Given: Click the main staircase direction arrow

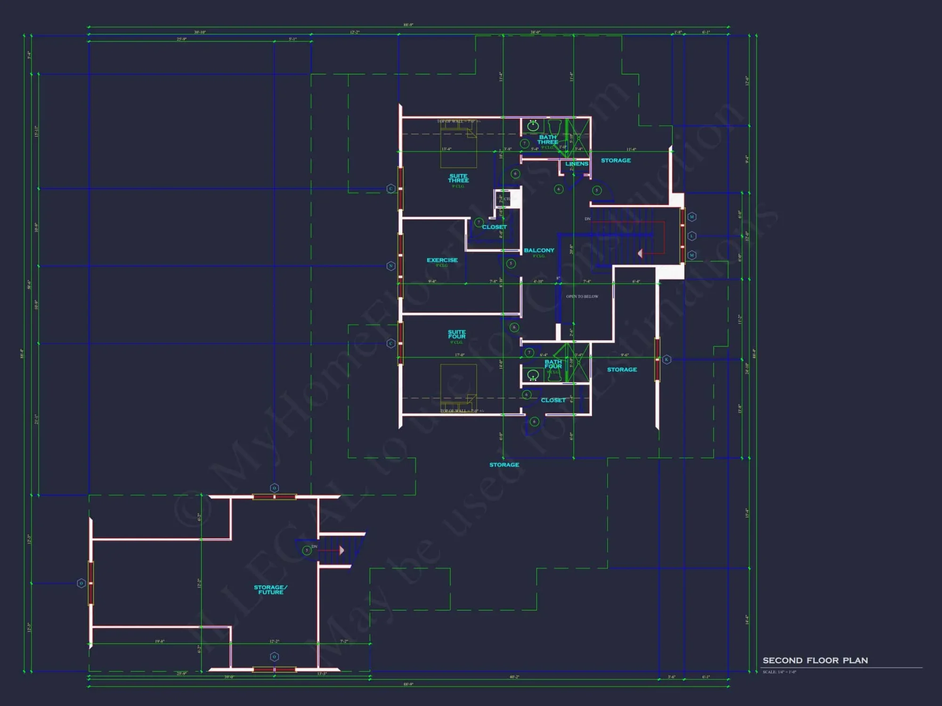Looking at the screenshot, I should [640, 254].
